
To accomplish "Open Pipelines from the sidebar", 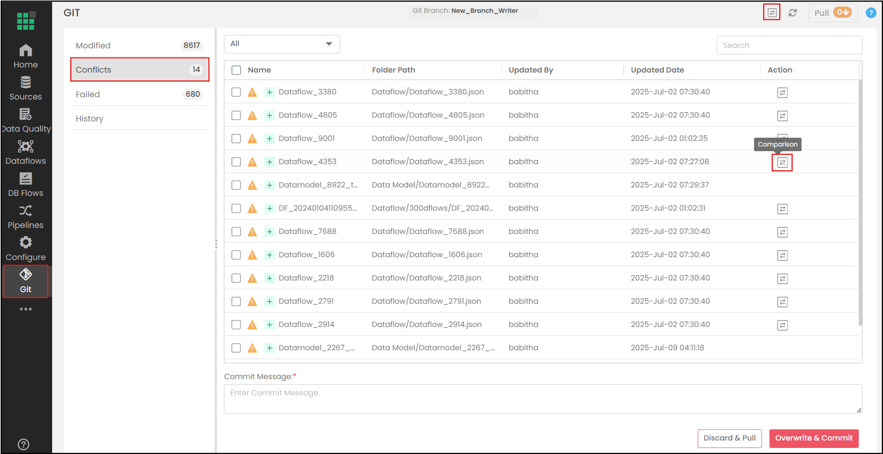I will (26, 217).
